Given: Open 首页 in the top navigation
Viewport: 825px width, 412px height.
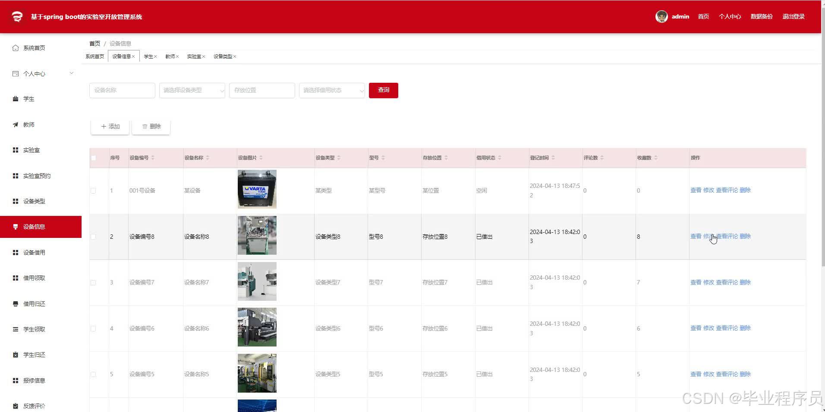Looking at the screenshot, I should click(703, 16).
